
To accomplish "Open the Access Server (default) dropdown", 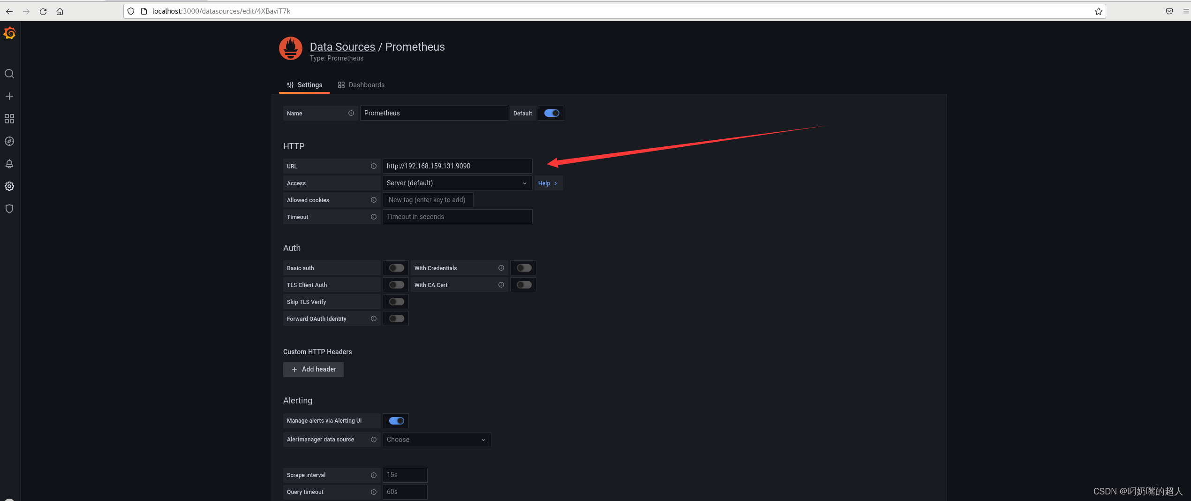I will 457,183.
